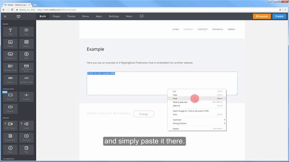Choose Copy from context menu
Screen dimensions: 289x162
coord(197,95)
